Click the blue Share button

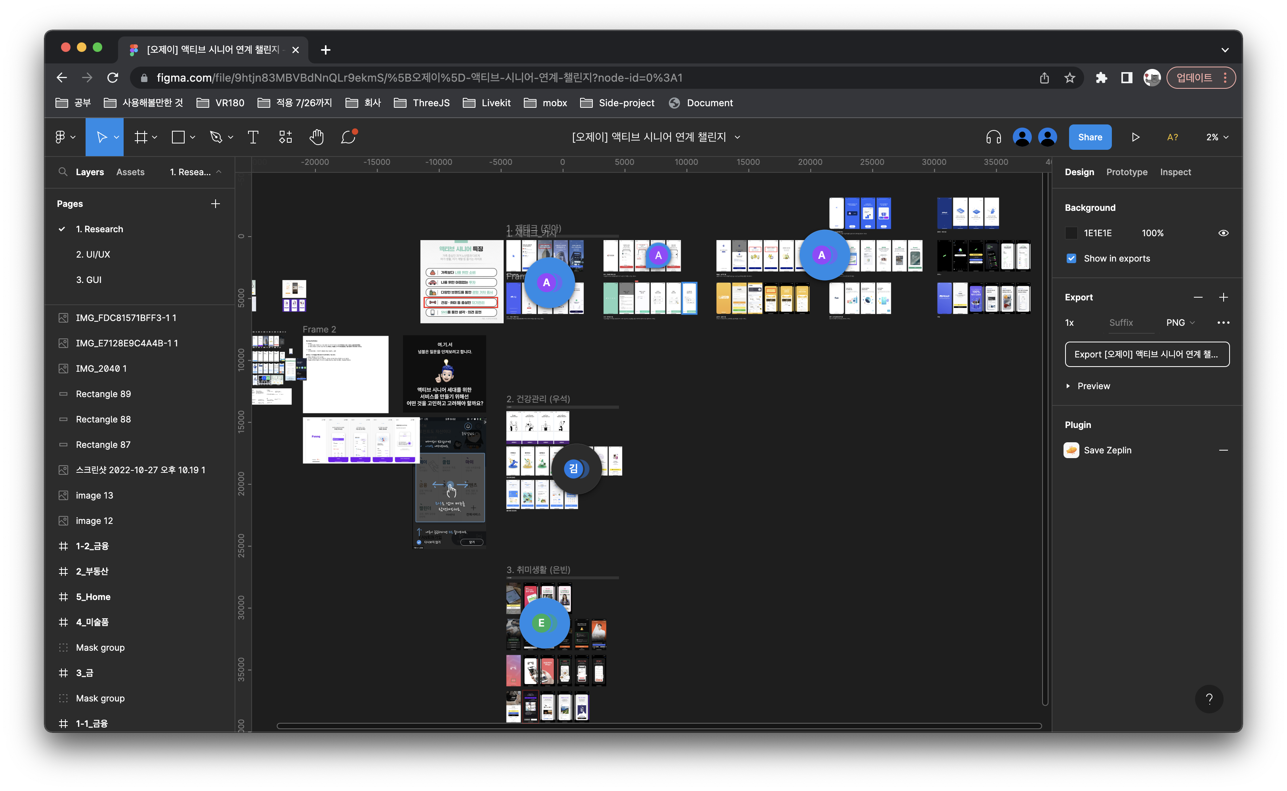(x=1090, y=137)
